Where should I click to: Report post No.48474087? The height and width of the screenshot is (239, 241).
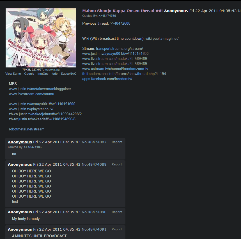(x=117, y=142)
